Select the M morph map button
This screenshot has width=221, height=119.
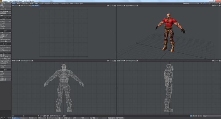pyautogui.click(x=196, y=116)
